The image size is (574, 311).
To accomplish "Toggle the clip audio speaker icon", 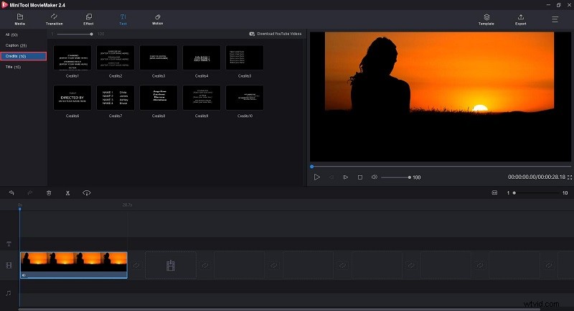I will (24, 275).
